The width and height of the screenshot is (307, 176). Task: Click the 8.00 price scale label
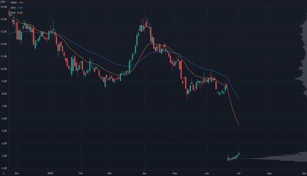(x=4, y=94)
